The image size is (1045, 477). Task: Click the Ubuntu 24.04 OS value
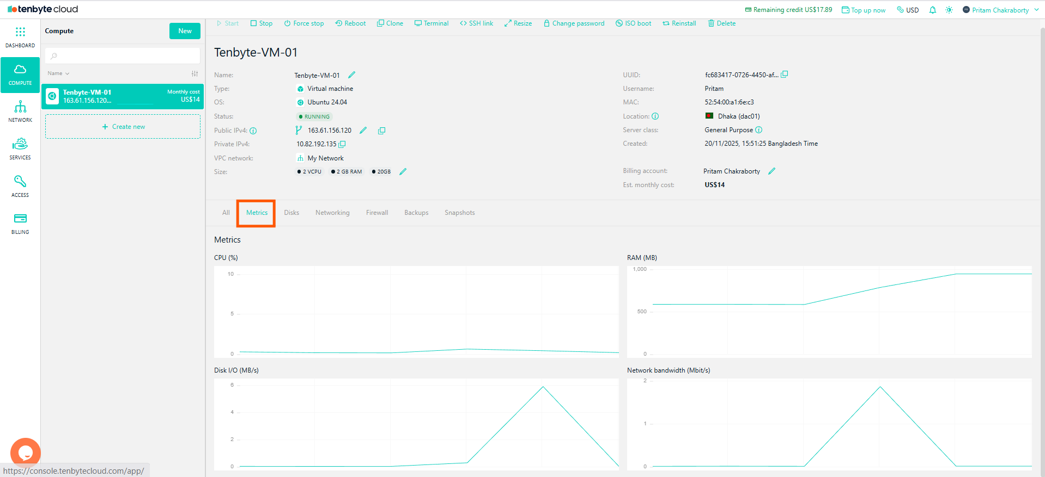327,102
